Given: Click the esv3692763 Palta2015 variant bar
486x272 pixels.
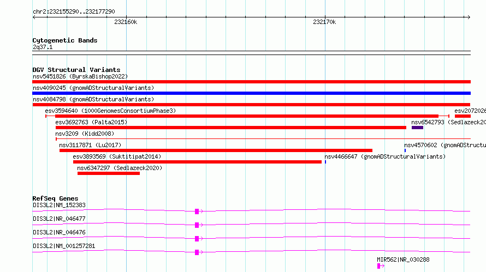Looking at the screenshot, I should tap(231, 128).
